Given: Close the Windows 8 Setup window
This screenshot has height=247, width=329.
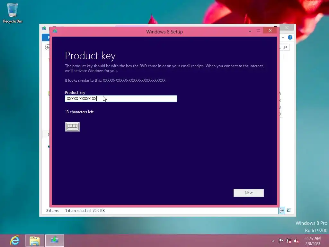Looking at the screenshot, I should (270, 31).
